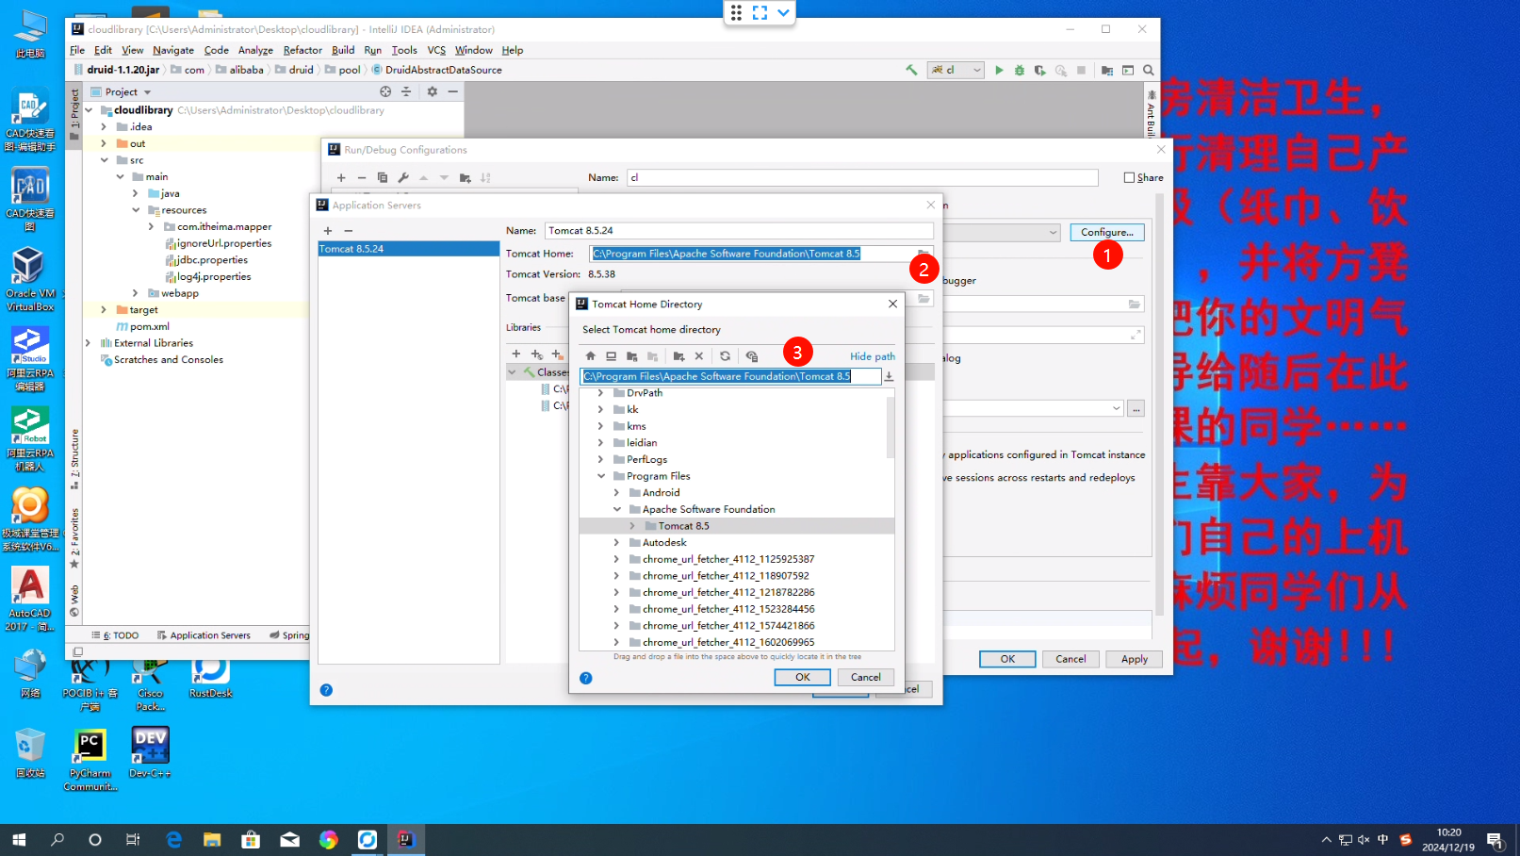The width and height of the screenshot is (1520, 856).
Task: Click the Configure... button
Action: [1107, 232]
